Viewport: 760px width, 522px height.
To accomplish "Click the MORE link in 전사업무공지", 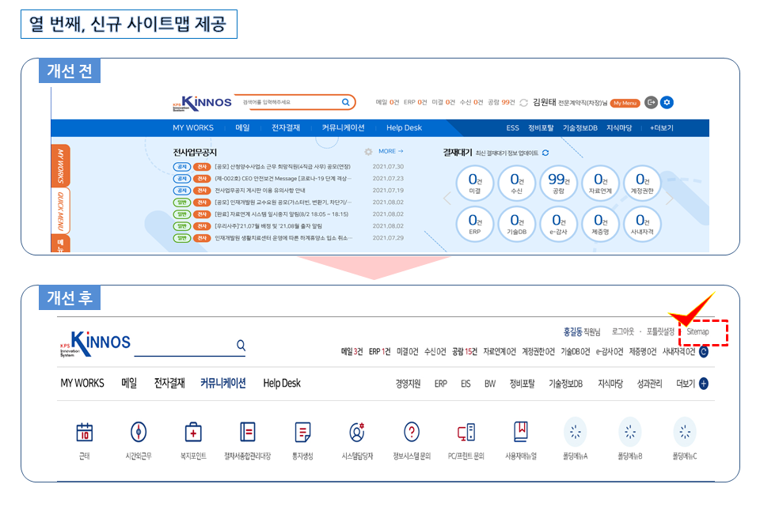I will pos(390,152).
